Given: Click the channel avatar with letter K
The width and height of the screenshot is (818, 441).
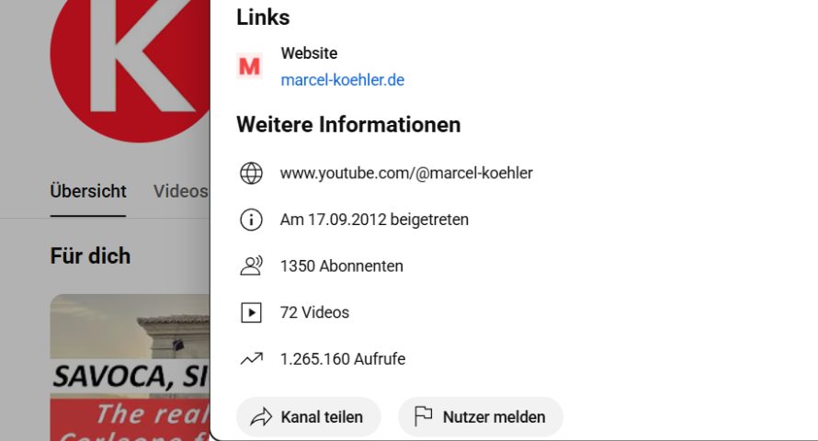Looking at the screenshot, I should pyautogui.click(x=131, y=71).
